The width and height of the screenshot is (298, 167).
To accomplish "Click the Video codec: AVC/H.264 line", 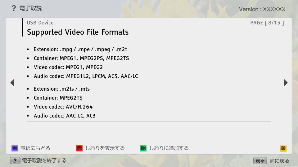I will [63, 107].
